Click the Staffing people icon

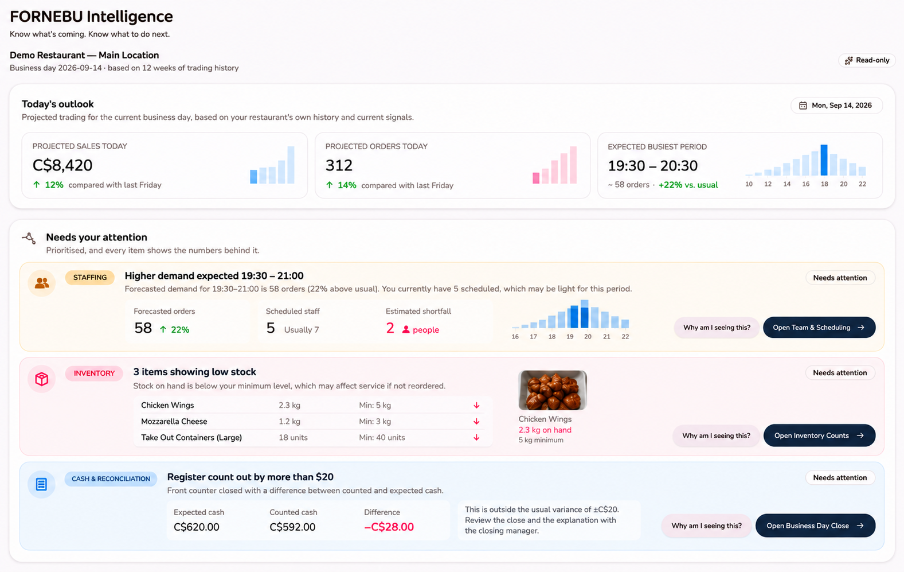[42, 283]
